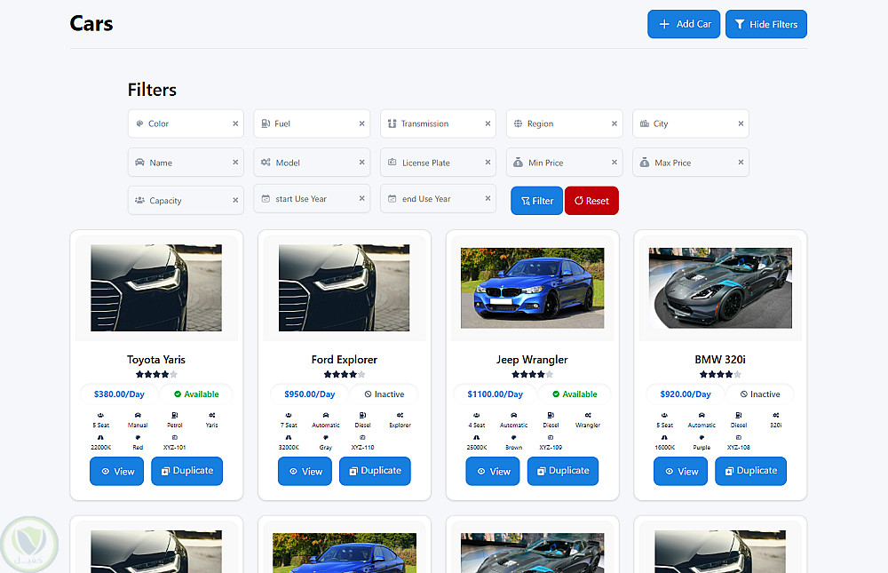Click the $1100.00/Day price badge
Viewport: 888px width, 573px height.
pyautogui.click(x=495, y=394)
